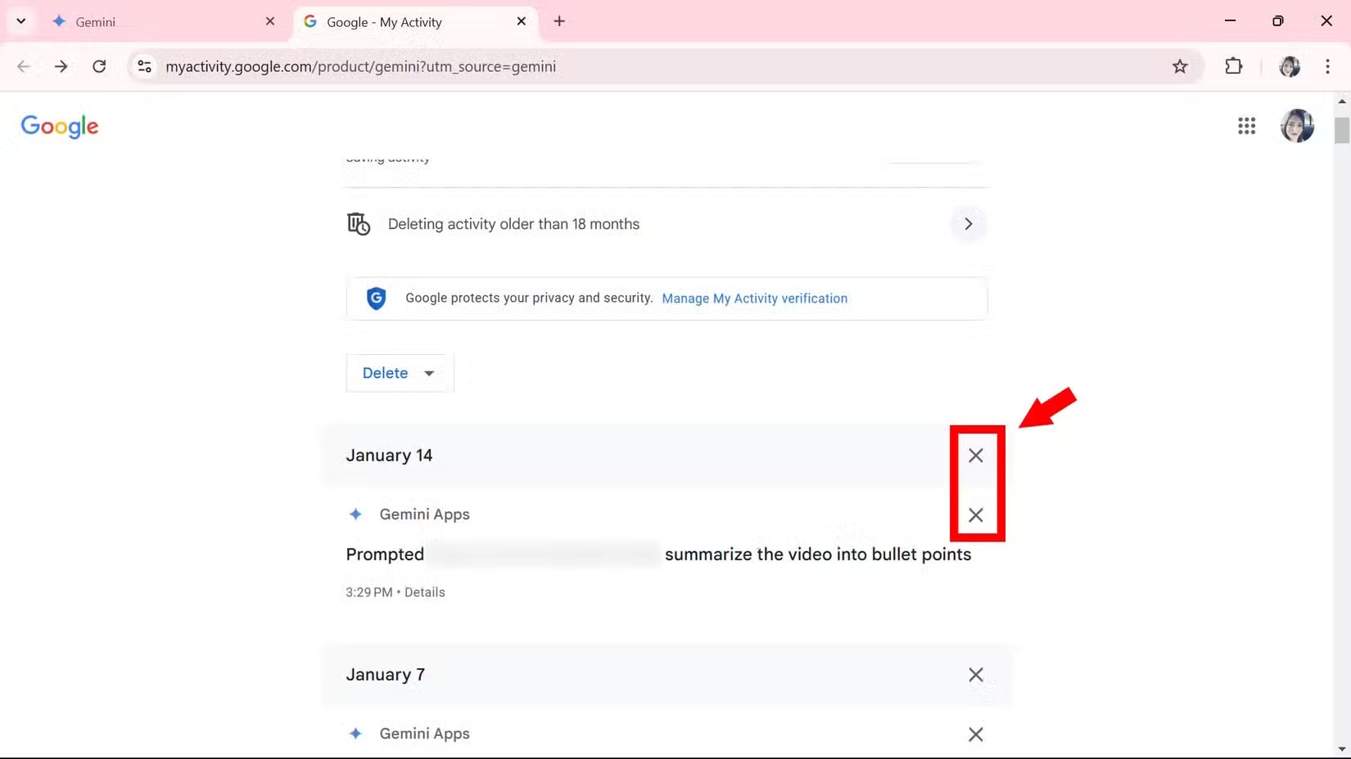Click the scrollbar down arrow
This screenshot has width=1351, height=759.
[1342, 748]
